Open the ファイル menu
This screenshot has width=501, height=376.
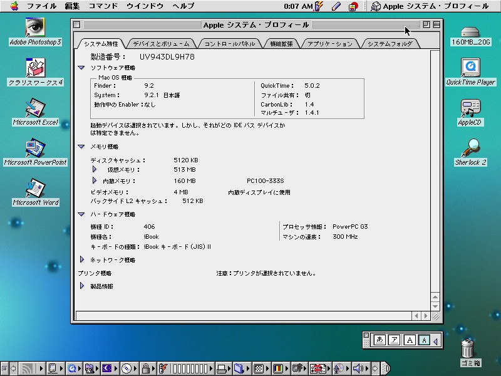(41, 6)
